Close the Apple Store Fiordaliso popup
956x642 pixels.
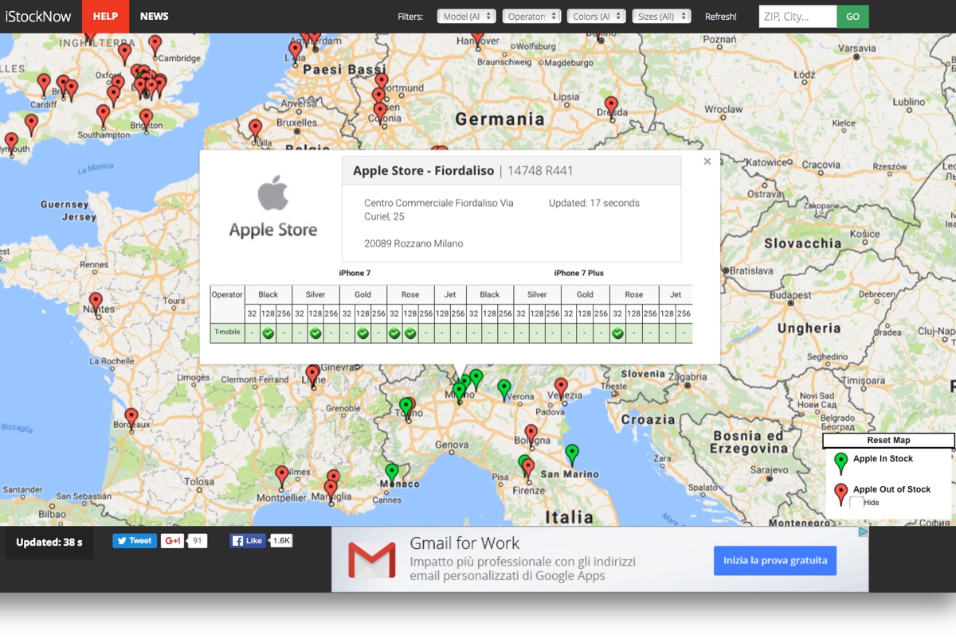click(x=707, y=161)
